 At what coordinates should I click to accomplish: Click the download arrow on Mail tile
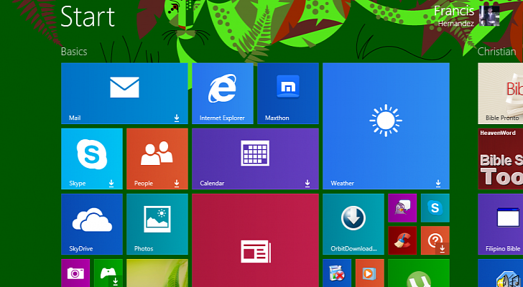(177, 118)
